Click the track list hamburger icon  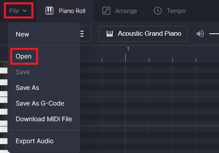82,34
